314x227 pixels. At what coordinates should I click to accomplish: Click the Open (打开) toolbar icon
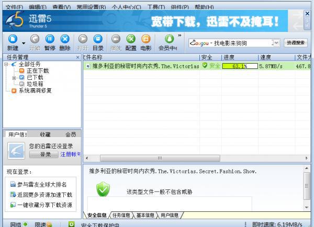click(83, 39)
